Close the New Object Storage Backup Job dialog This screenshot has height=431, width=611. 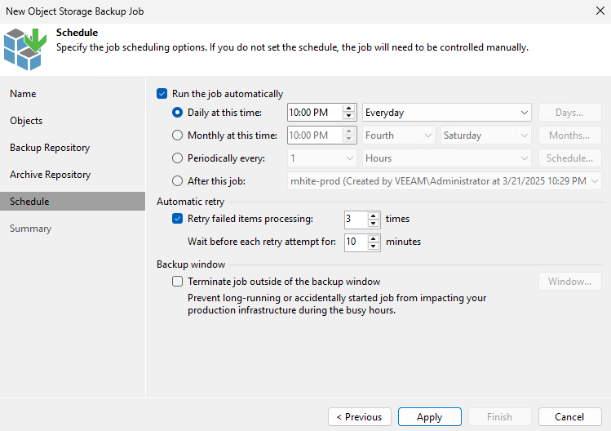(600, 11)
